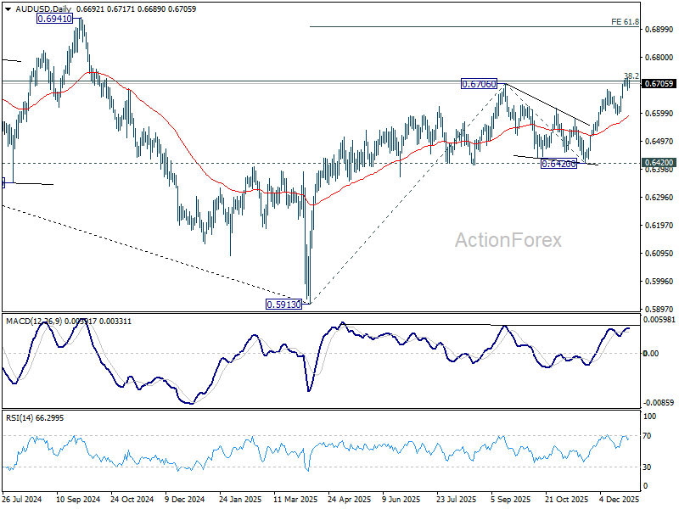Click the 0.60950 price axis value
679x509 pixels.
(x=659, y=253)
